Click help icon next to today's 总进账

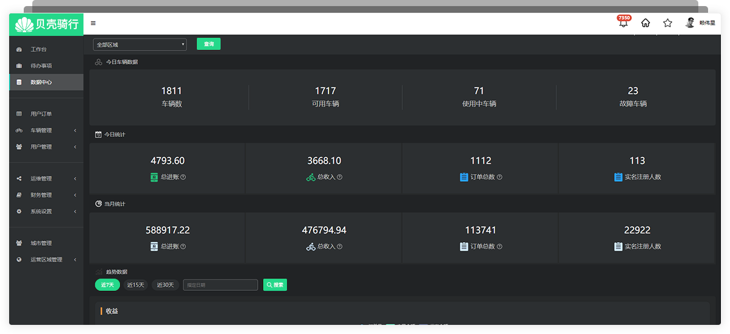coord(183,177)
